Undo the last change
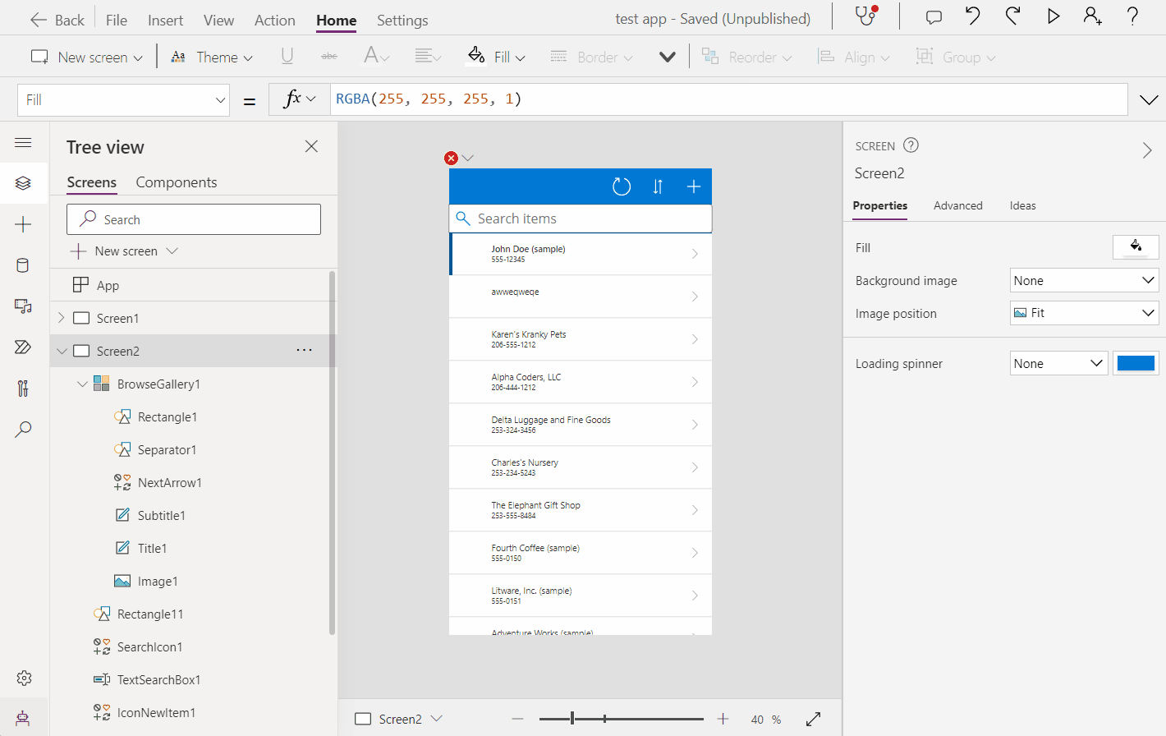Screen dimensions: 1166x736 (973, 16)
